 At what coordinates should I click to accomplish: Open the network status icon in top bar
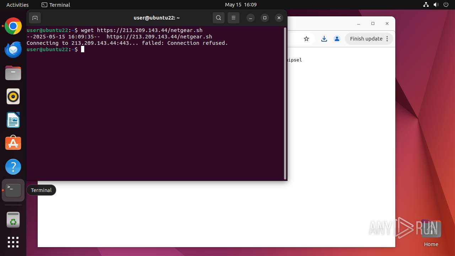(x=426, y=5)
